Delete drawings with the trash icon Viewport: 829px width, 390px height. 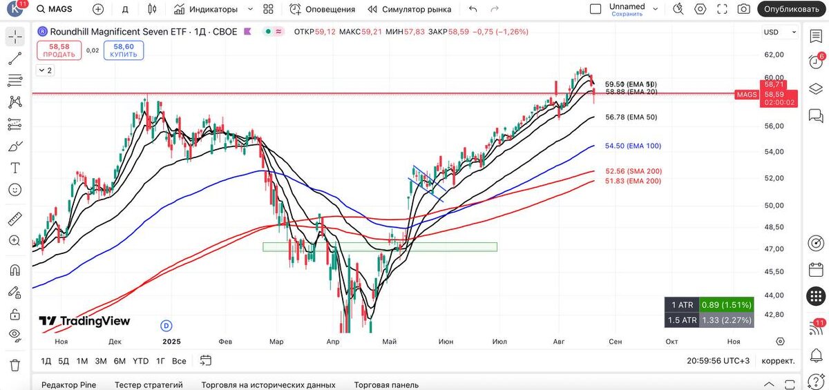point(15,364)
